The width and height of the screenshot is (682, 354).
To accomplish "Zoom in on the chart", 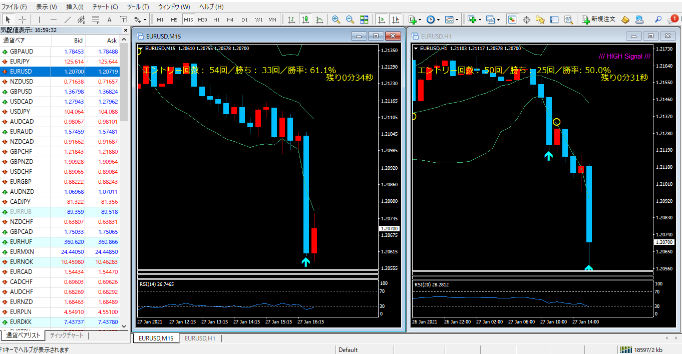I will pos(335,20).
